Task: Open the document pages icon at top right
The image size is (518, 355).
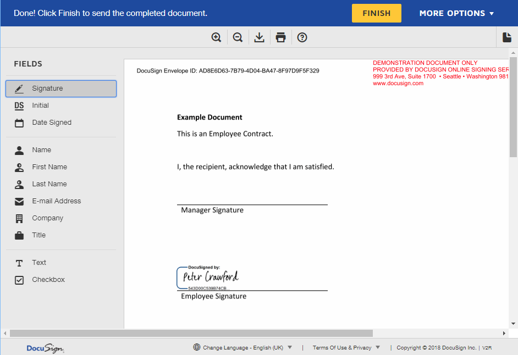Action: [x=507, y=37]
